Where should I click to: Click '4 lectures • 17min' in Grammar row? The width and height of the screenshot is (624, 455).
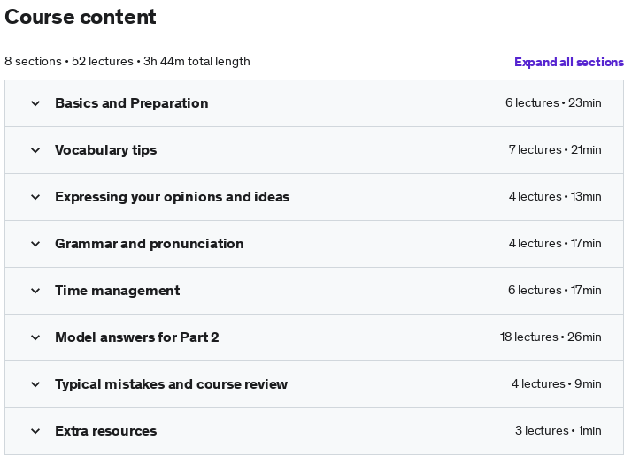click(555, 244)
